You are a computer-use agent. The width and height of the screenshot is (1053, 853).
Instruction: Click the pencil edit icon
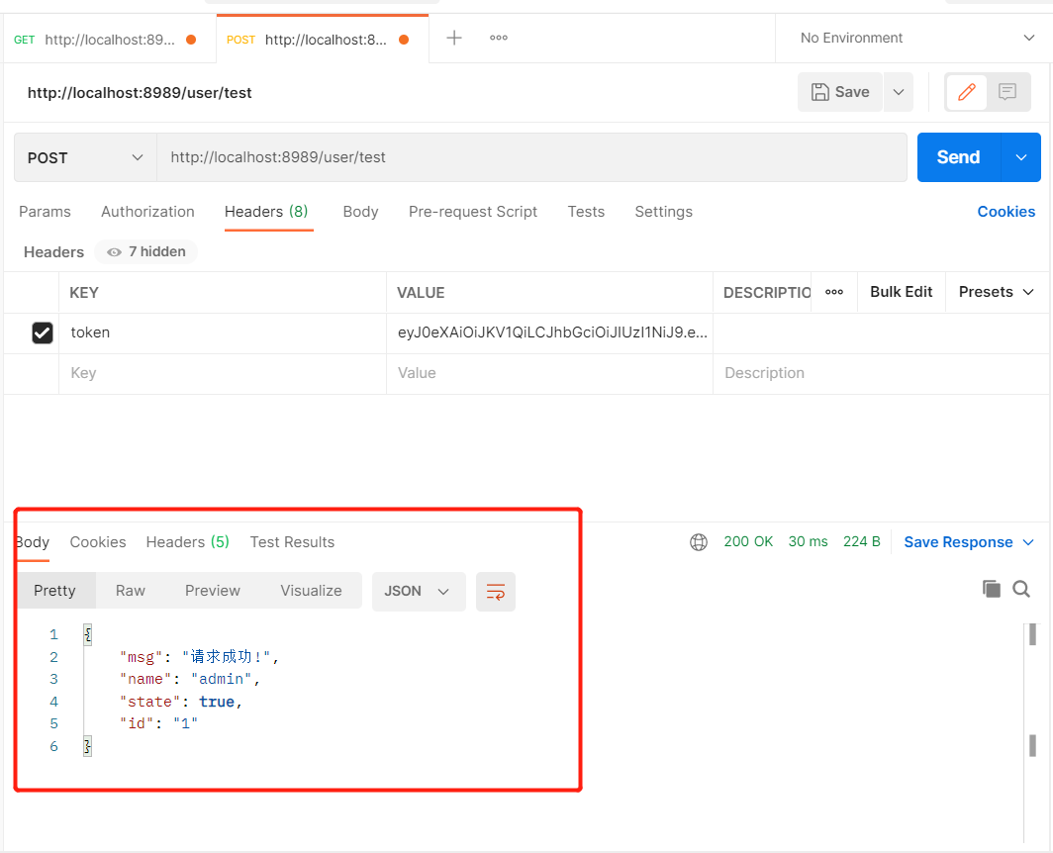click(x=966, y=92)
